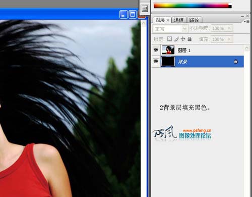Close the layers panel group
The width and height of the screenshot is (252, 197).
tap(247, 16)
